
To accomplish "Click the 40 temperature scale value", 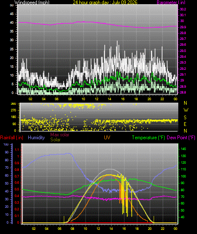I will click(x=182, y=217).
